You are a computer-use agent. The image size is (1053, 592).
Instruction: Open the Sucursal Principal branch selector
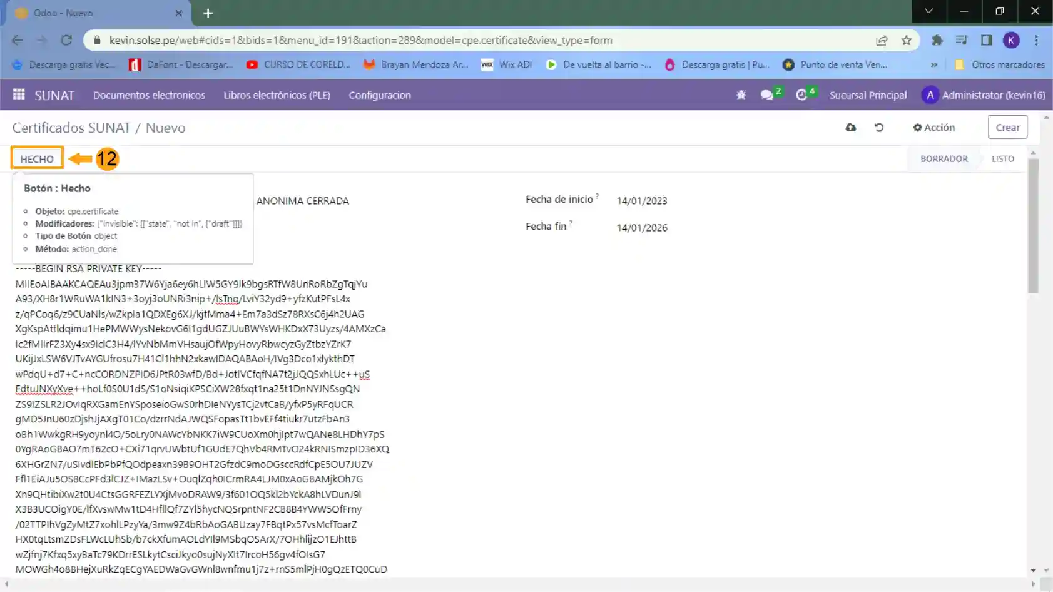click(868, 95)
